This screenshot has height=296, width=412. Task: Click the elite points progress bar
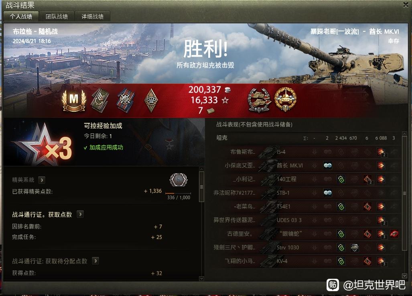178,194
